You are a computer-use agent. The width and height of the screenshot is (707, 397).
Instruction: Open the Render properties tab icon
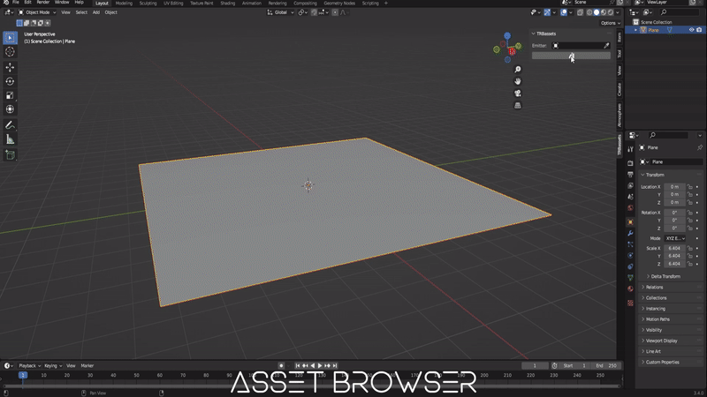[630, 163]
